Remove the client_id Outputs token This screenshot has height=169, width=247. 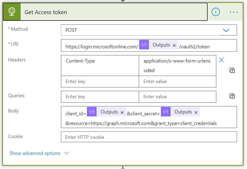(x=122, y=112)
